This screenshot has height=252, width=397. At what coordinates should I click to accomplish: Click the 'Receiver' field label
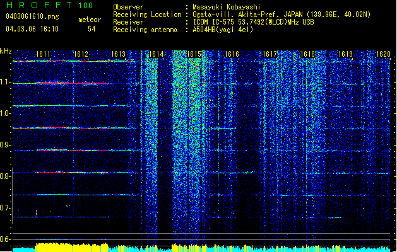click(x=128, y=22)
